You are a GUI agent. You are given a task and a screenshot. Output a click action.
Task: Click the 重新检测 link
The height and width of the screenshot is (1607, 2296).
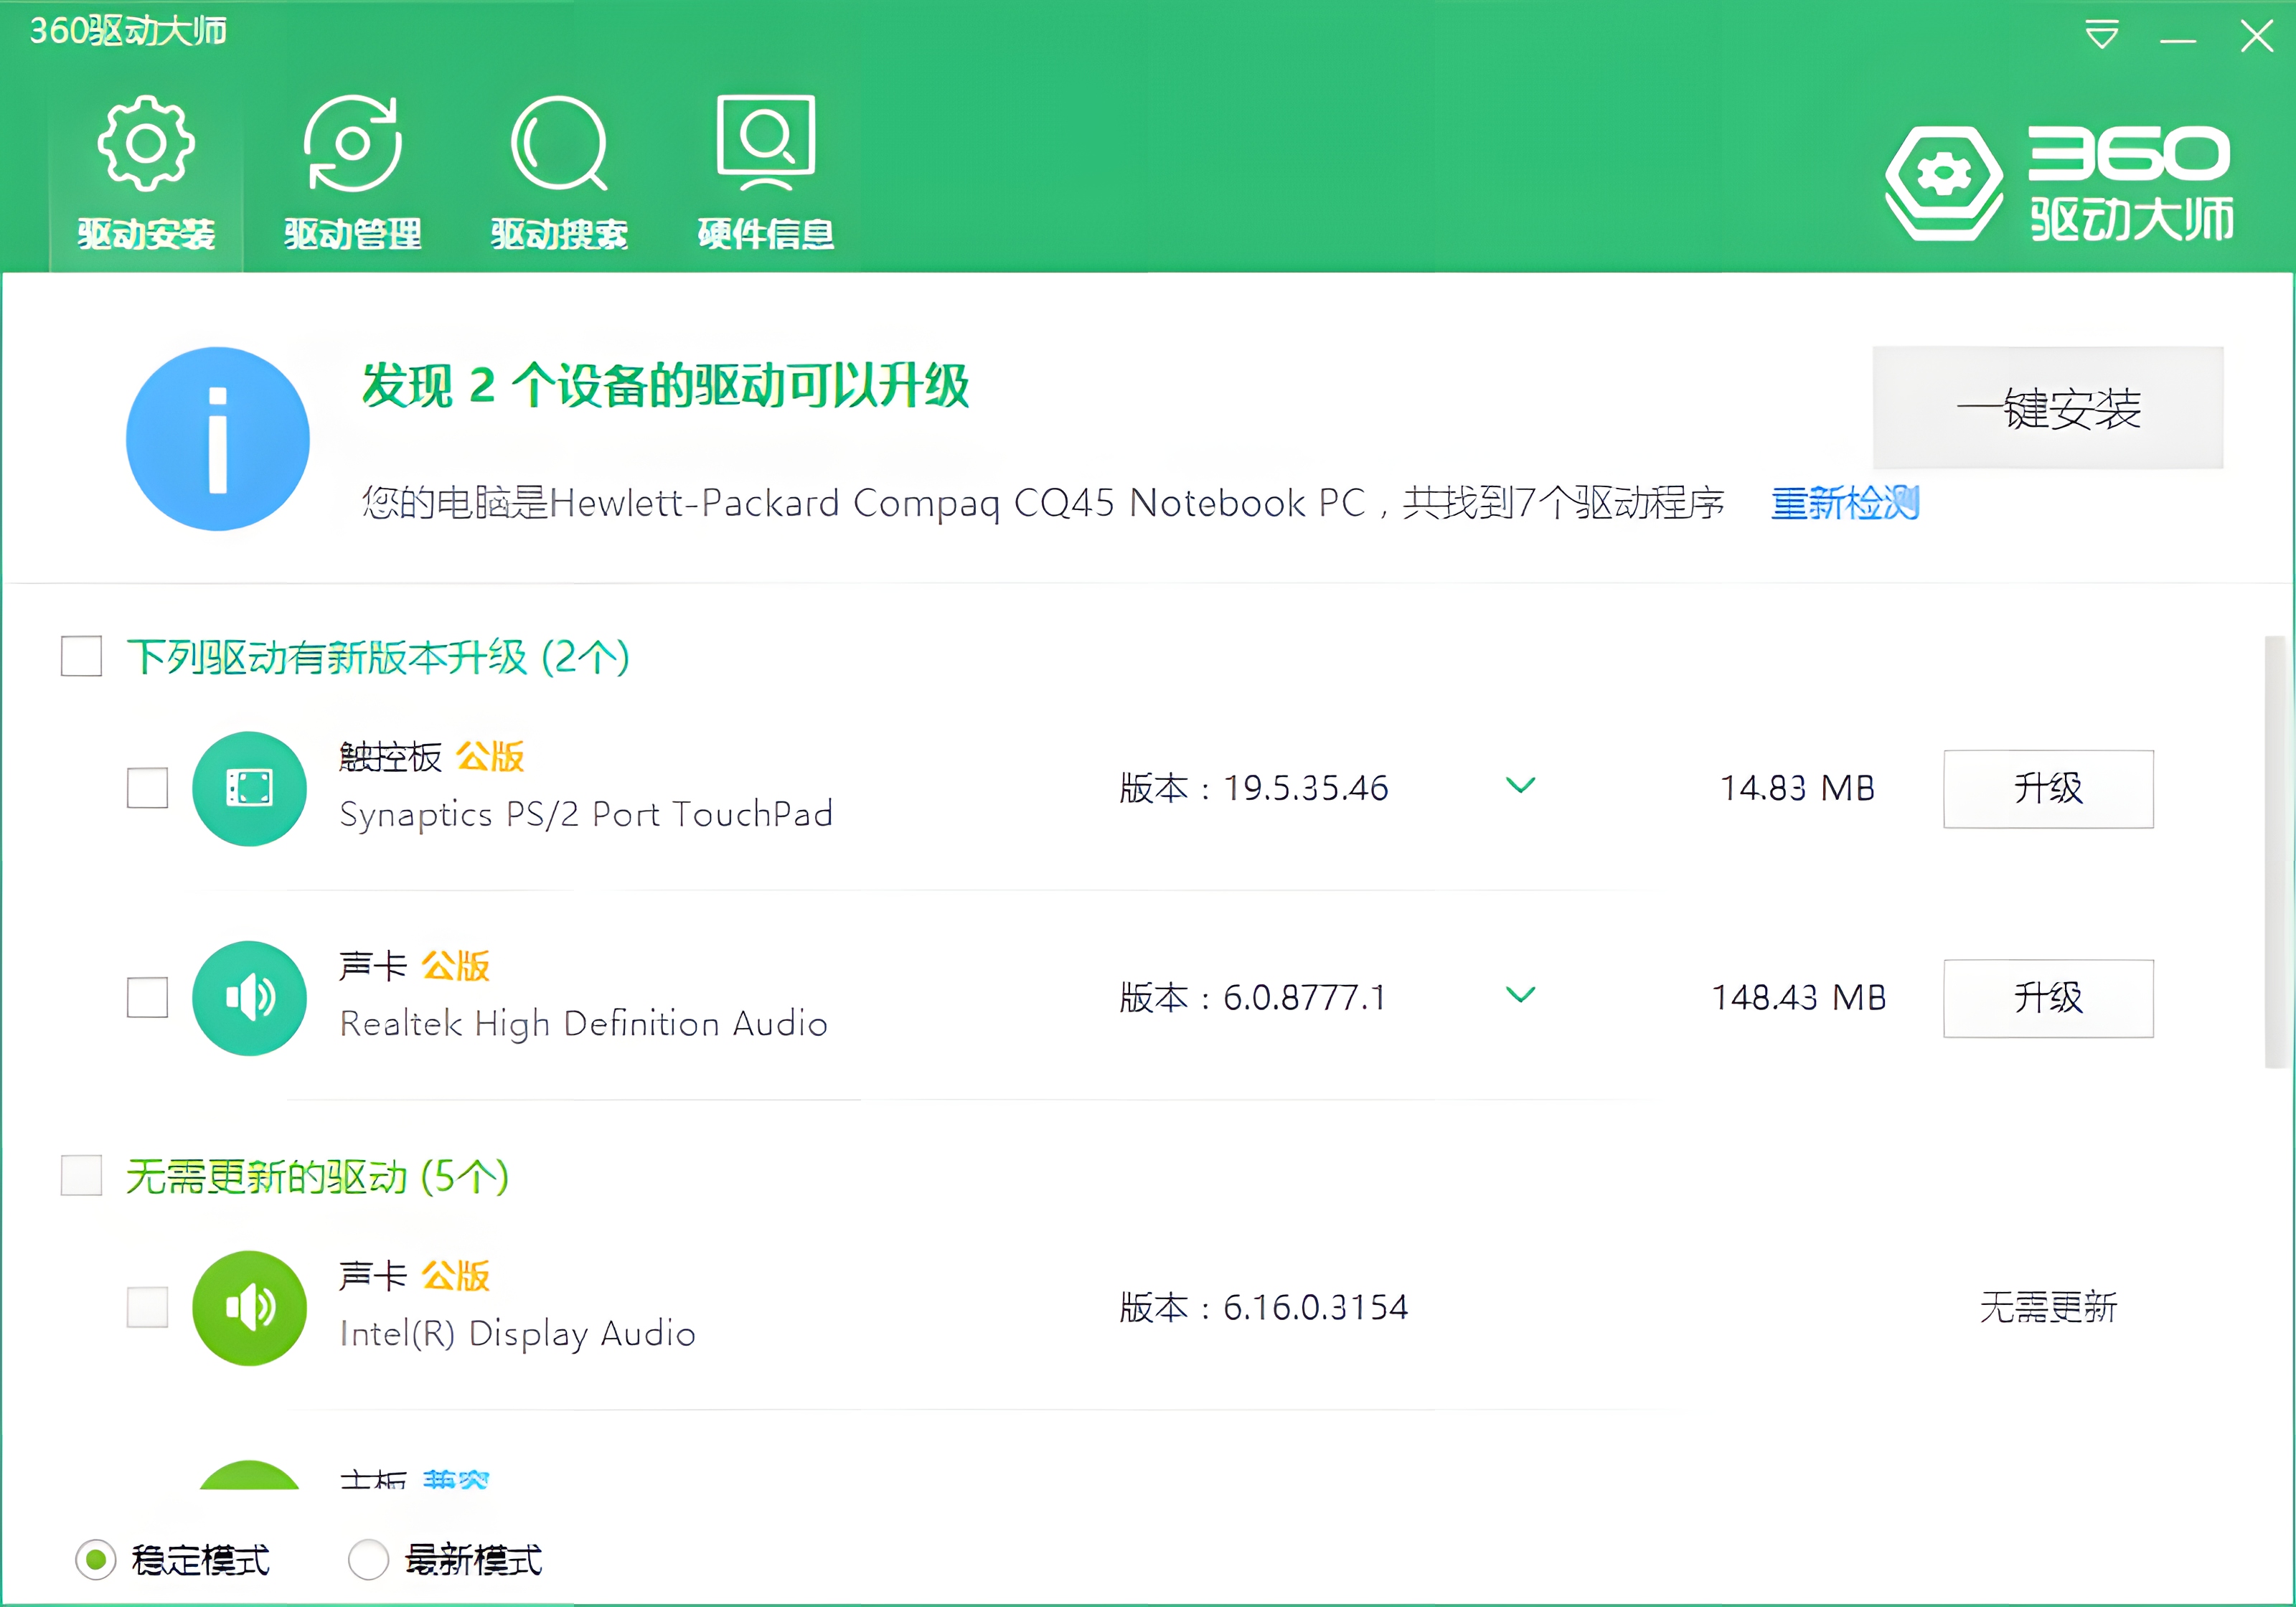click(1845, 502)
